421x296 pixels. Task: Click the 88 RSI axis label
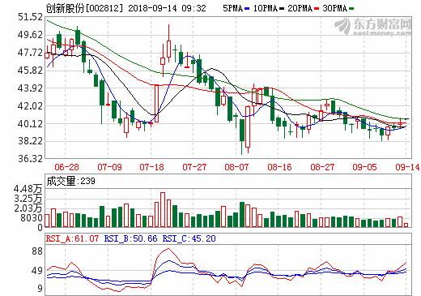click(37, 251)
